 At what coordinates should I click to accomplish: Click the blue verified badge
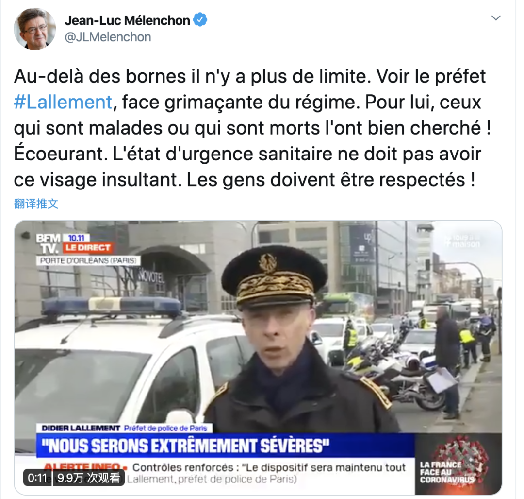click(200, 20)
